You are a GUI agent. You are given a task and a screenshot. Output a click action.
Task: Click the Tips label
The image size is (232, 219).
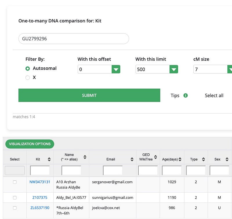tap(175, 96)
